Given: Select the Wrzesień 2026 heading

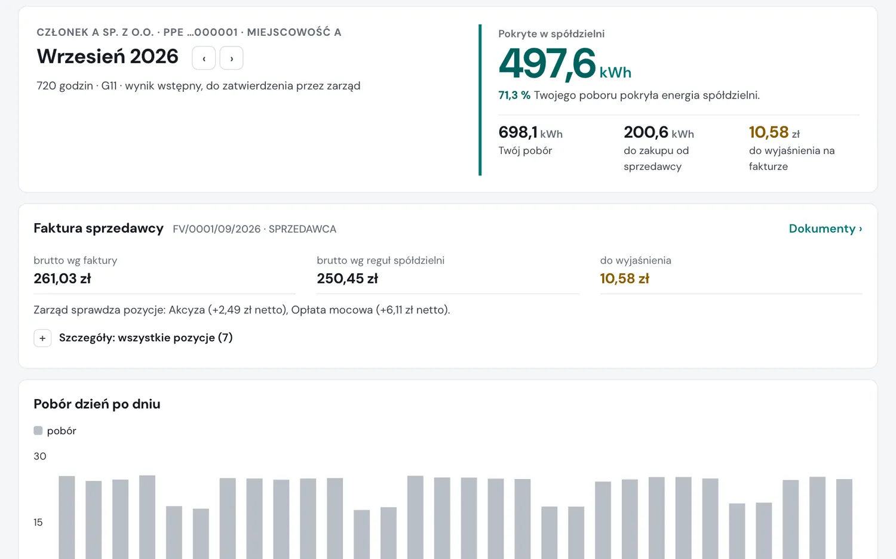Looking at the screenshot, I should pyautogui.click(x=108, y=56).
